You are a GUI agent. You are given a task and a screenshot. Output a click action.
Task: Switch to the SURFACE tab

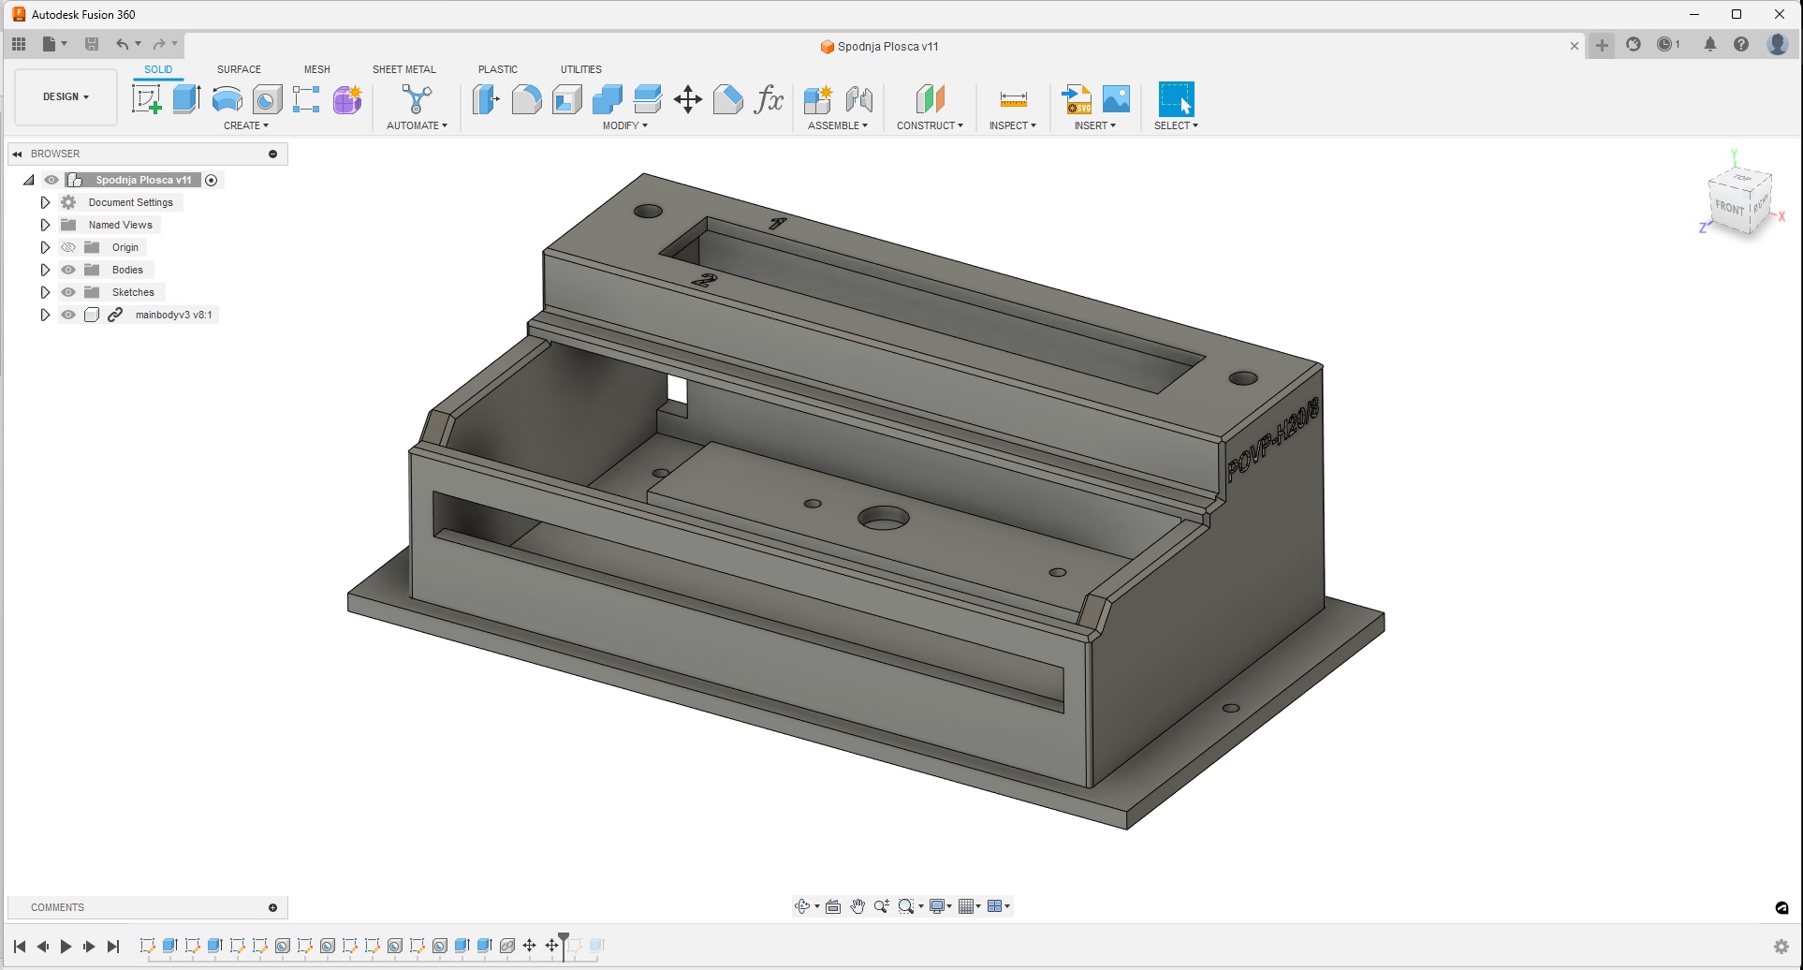coord(239,69)
